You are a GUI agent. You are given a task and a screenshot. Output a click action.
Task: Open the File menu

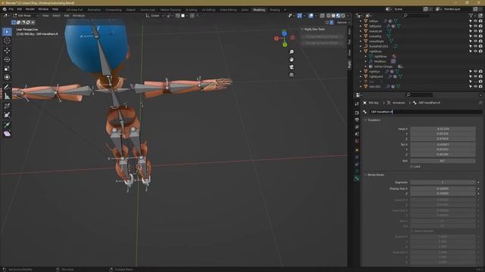(11, 9)
